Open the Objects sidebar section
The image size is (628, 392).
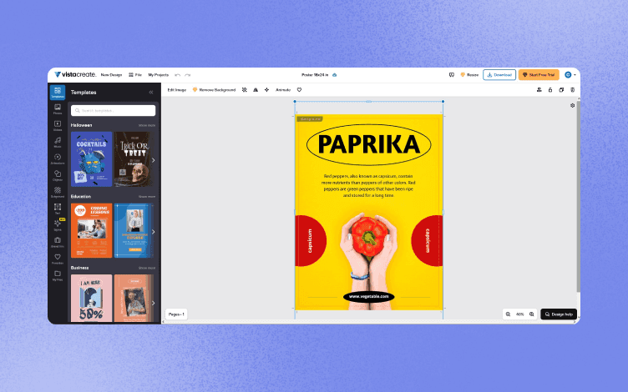tap(58, 176)
